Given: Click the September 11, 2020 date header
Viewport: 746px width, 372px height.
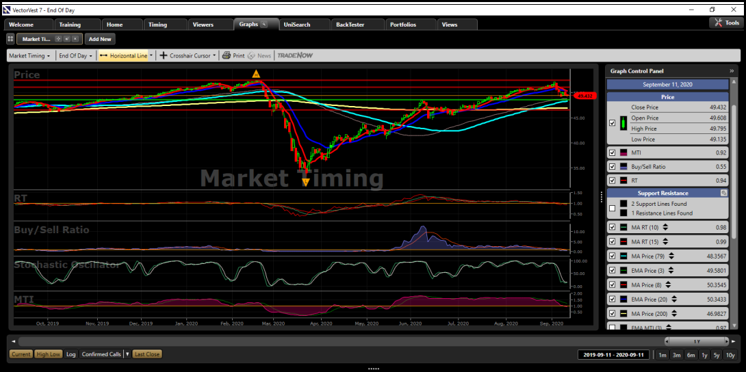Looking at the screenshot, I should 667,85.
